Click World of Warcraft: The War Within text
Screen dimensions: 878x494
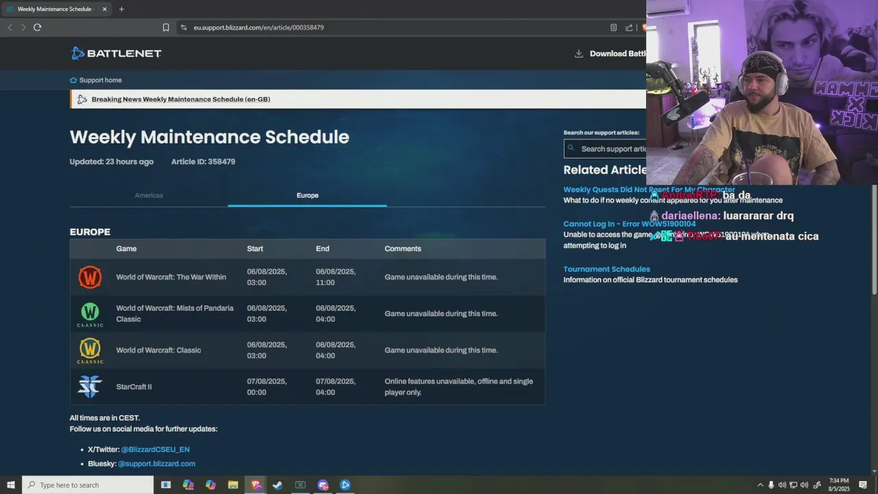(171, 277)
